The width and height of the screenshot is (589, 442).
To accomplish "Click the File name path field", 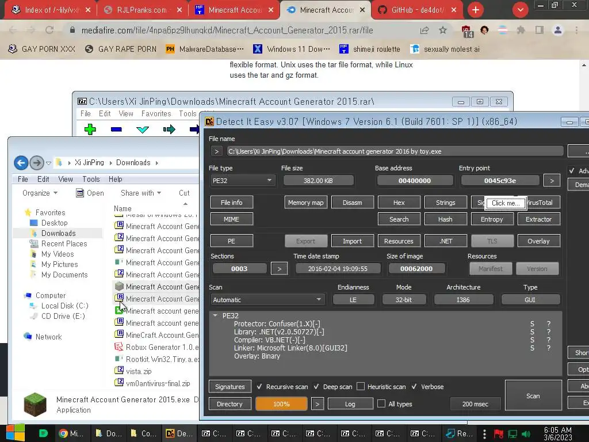I will 395,151.
